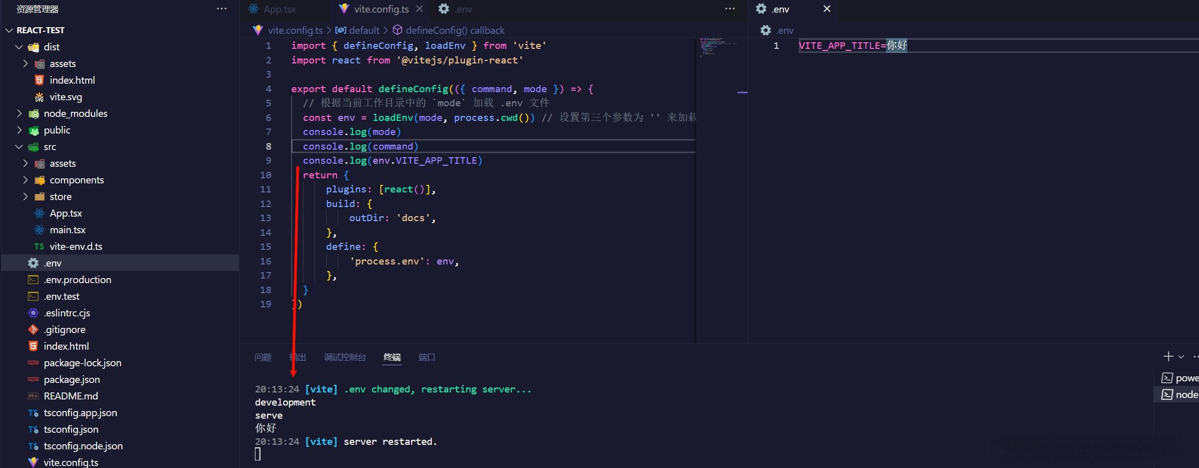1199x468 pixels.
Task: Open .env.test file
Action: 61,296
